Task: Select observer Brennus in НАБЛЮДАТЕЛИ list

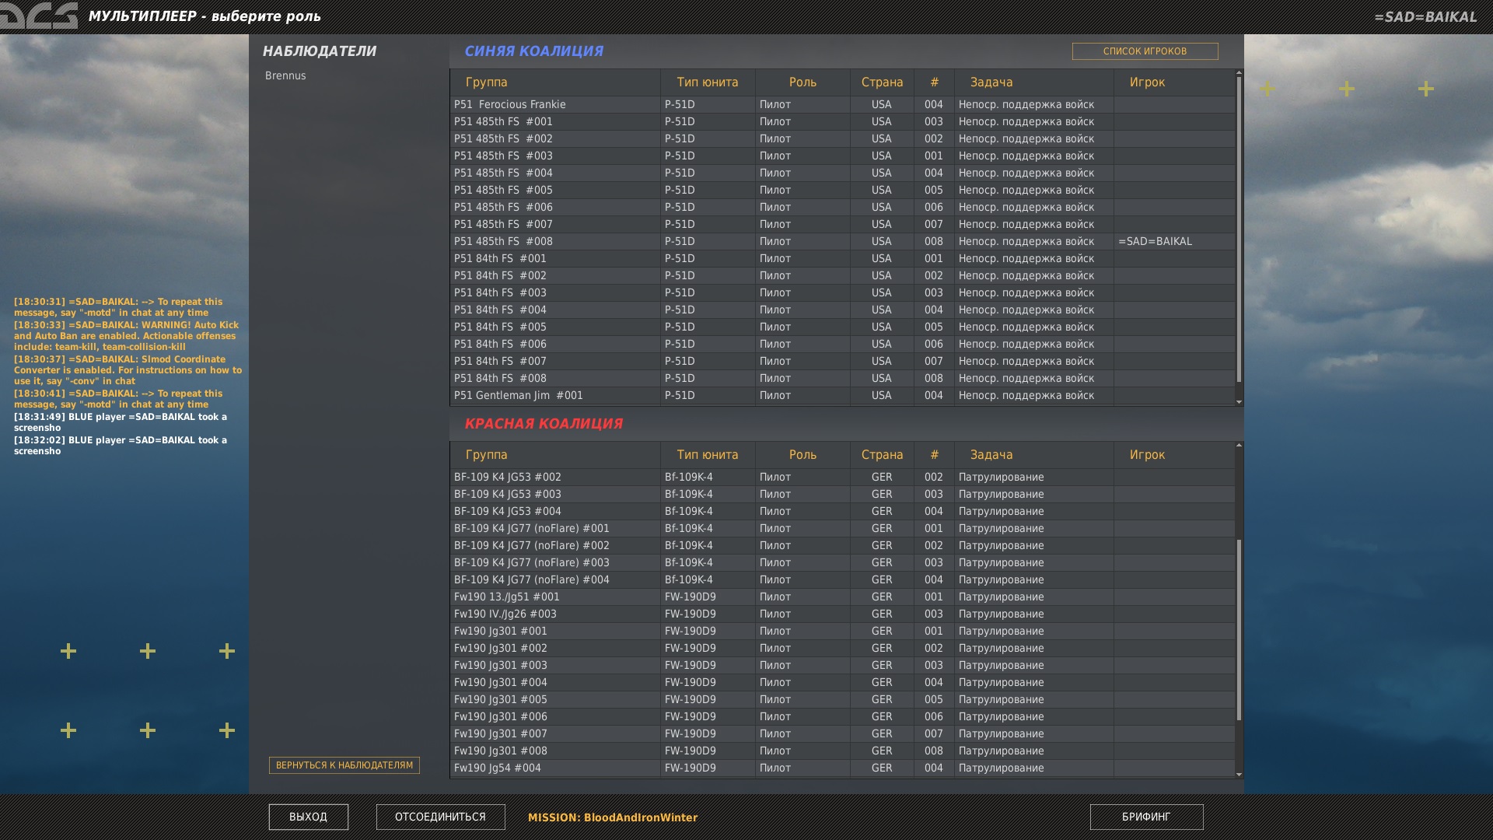Action: [x=285, y=75]
